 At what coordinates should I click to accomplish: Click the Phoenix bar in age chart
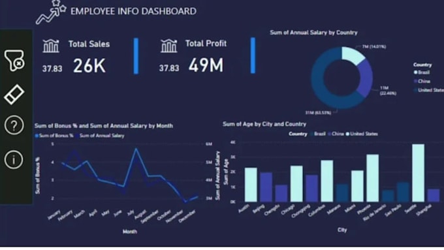point(373,178)
